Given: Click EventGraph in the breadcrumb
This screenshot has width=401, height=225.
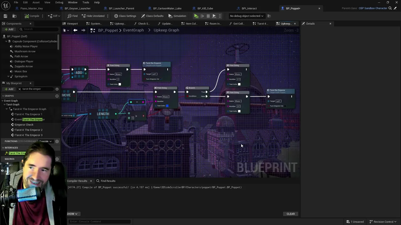Looking at the screenshot, I should (133, 30).
